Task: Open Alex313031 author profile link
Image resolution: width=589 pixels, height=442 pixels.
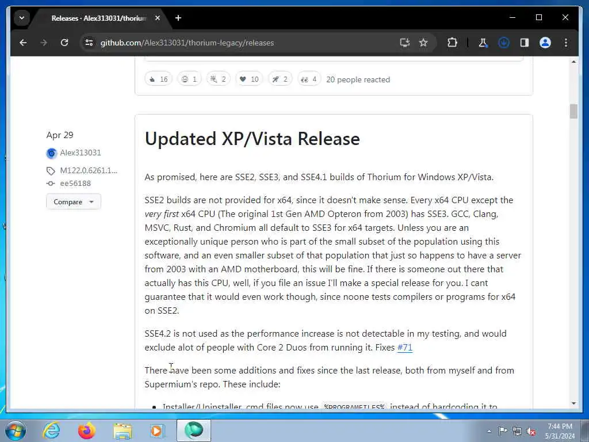Action: tap(81, 153)
